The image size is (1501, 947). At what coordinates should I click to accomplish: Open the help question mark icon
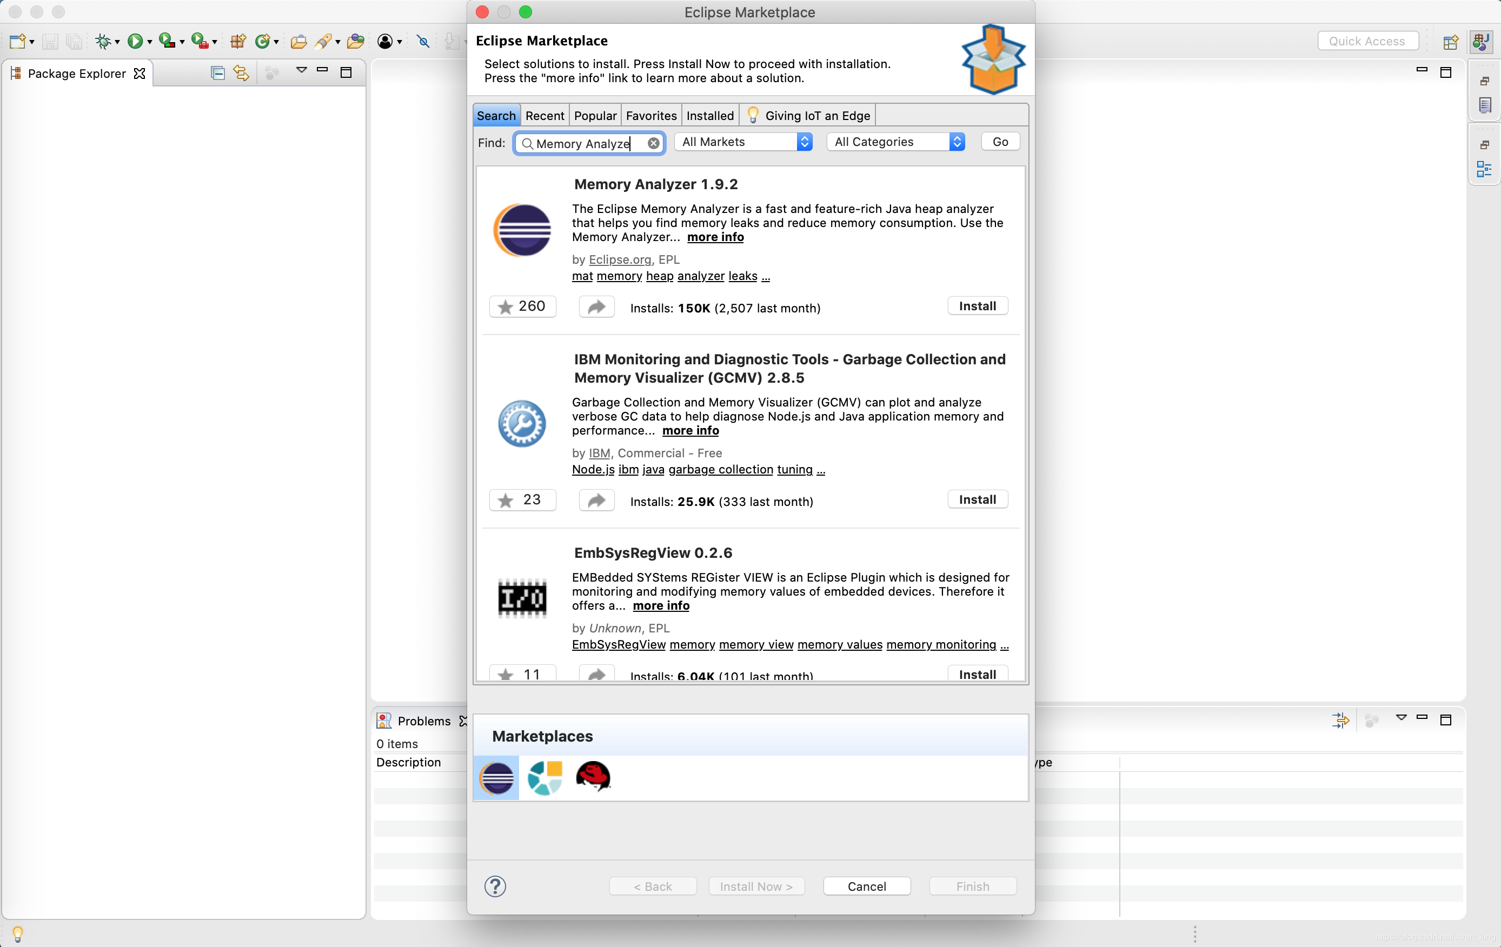pos(495,886)
